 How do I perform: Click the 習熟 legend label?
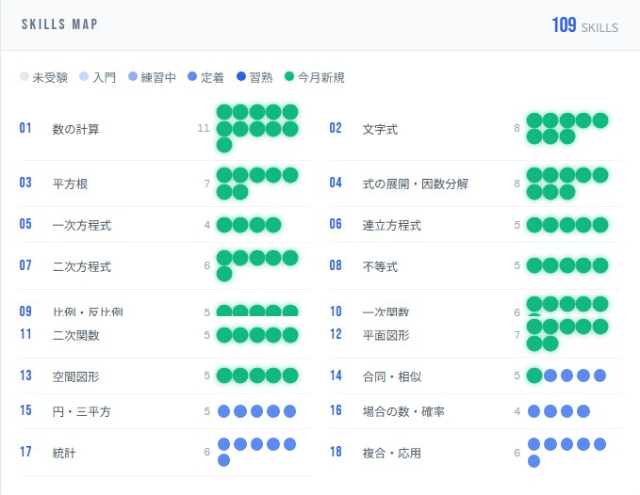pyautogui.click(x=261, y=77)
